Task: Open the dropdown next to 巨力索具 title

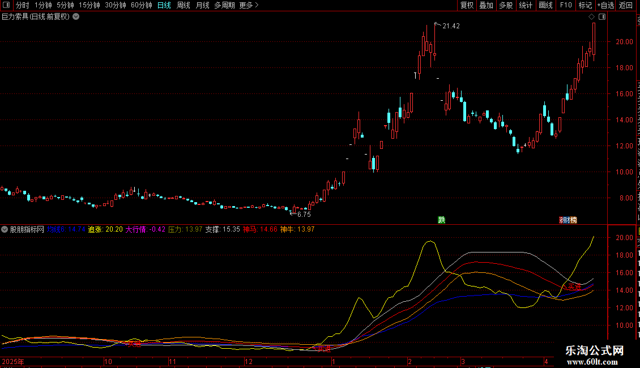Action: pyautogui.click(x=76, y=17)
